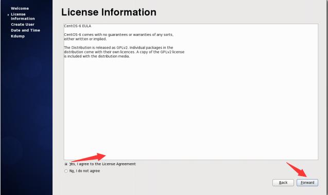Click the 'CentOS-6 EULA' heading text
Viewport: 328px width, 195px height.
[x=78, y=26]
